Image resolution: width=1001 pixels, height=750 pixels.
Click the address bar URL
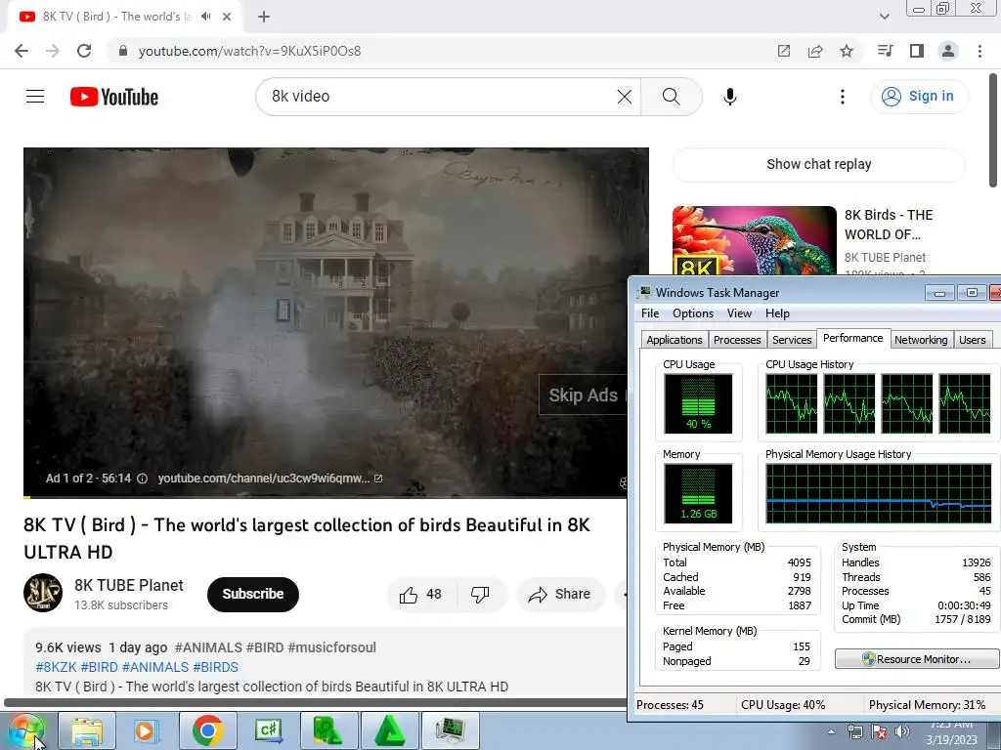point(249,51)
